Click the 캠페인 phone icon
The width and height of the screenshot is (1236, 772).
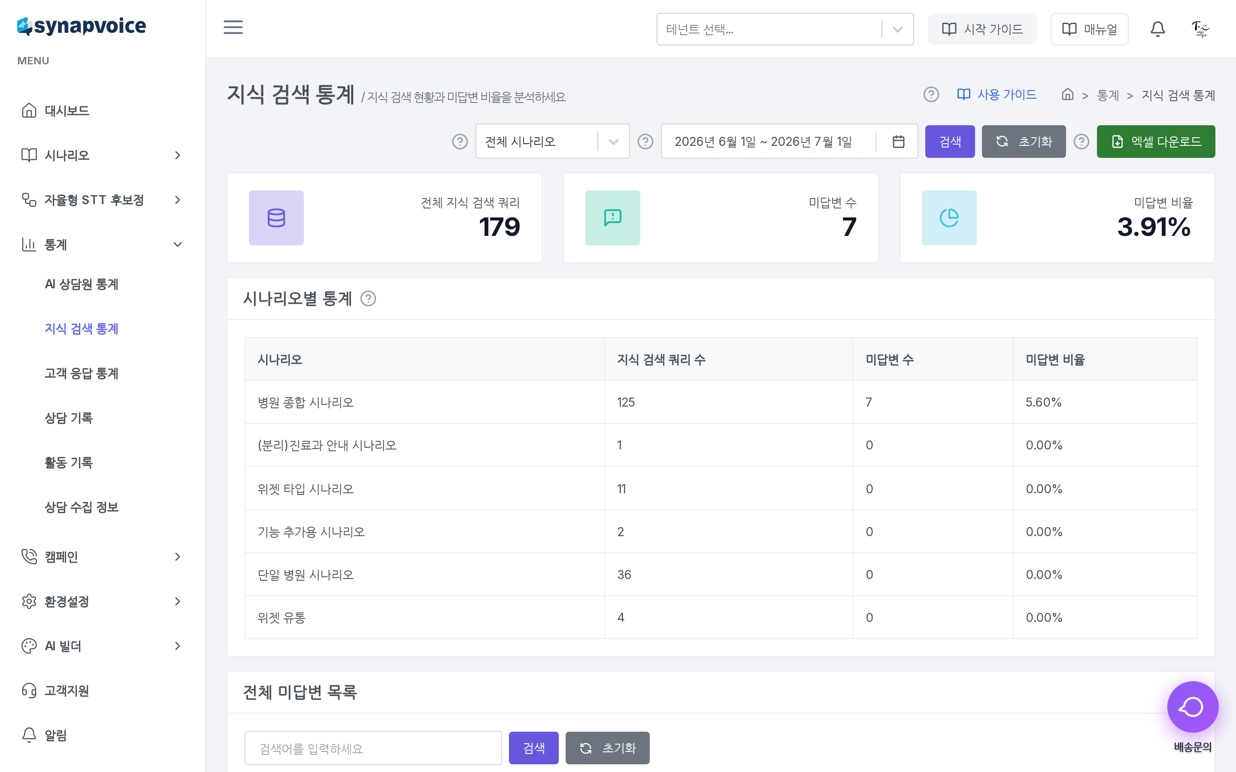(x=29, y=557)
